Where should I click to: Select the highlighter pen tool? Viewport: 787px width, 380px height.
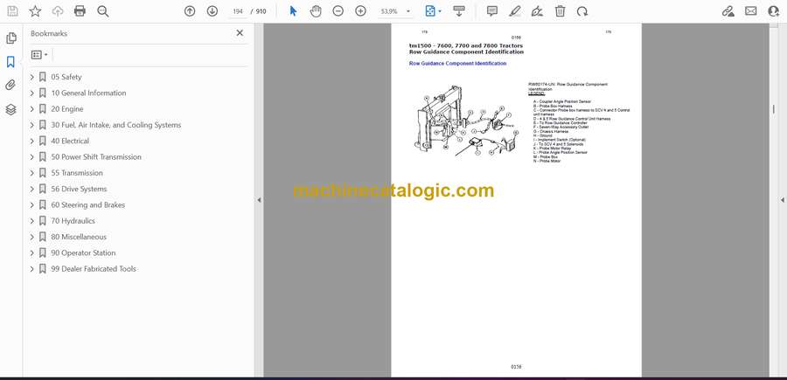click(514, 11)
